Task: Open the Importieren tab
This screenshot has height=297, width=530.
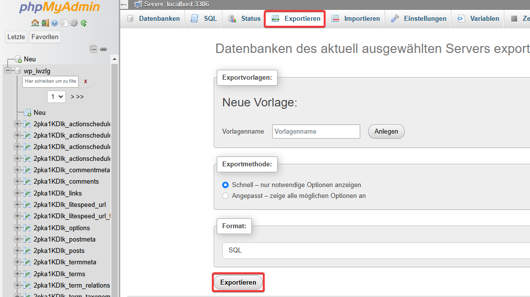Action: [x=356, y=19]
